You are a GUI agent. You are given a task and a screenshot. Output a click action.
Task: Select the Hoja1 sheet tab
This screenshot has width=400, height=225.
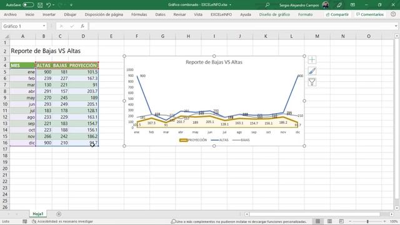click(38, 214)
